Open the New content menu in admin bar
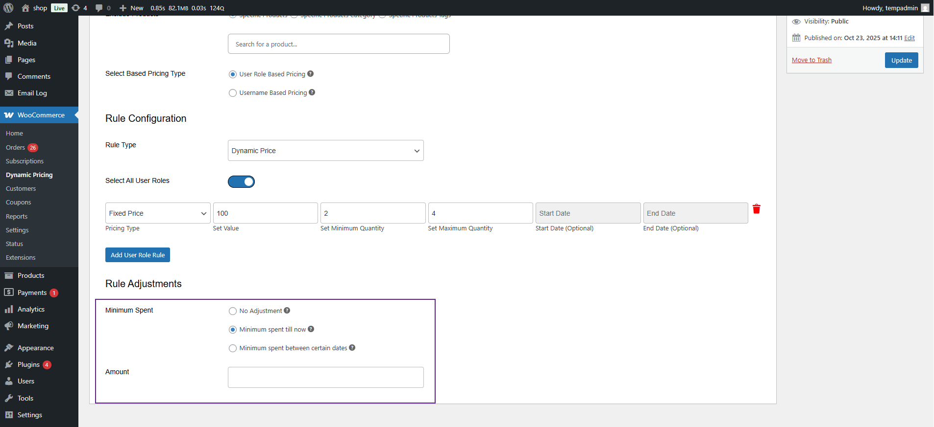This screenshot has width=934, height=427. [x=132, y=8]
